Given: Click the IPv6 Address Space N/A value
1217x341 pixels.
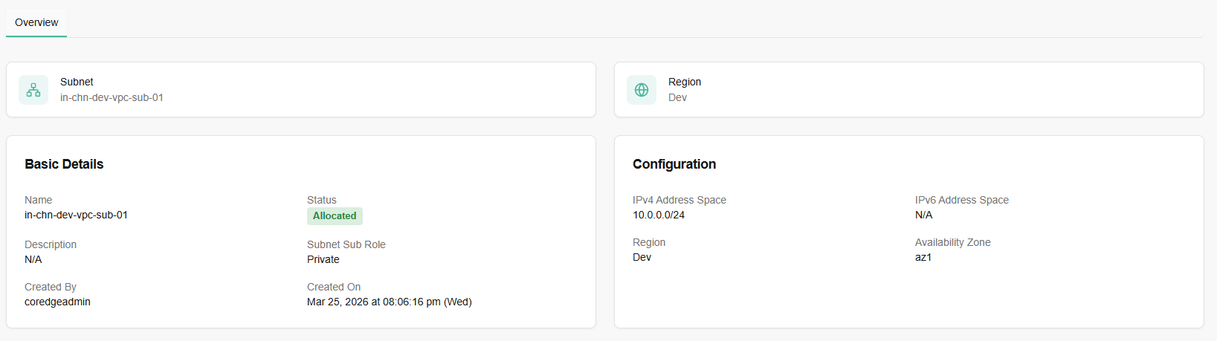Looking at the screenshot, I should (x=923, y=215).
